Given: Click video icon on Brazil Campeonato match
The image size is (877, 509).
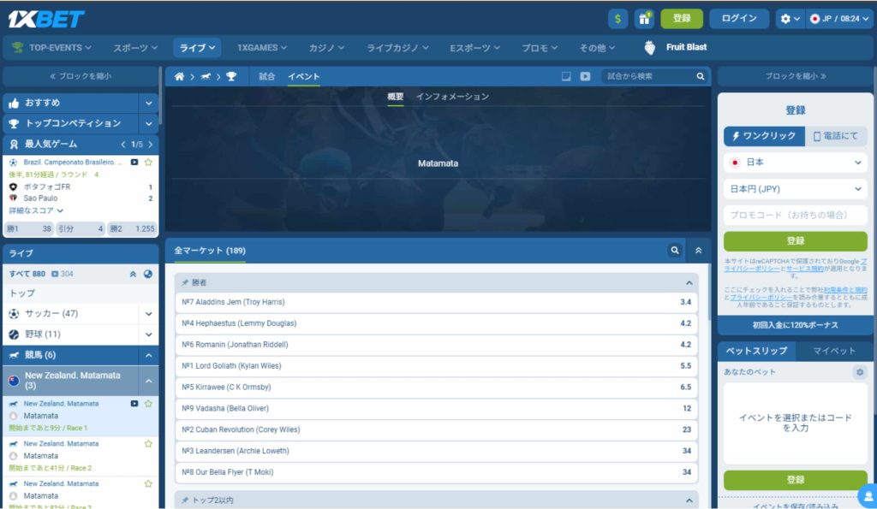Looking at the screenshot, I should pos(134,162).
